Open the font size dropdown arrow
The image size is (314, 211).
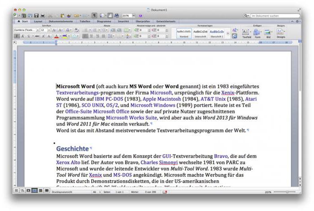[x=49, y=30]
